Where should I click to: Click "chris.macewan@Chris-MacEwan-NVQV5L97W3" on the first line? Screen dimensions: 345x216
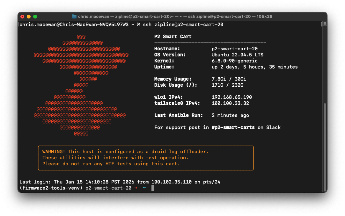74,25
